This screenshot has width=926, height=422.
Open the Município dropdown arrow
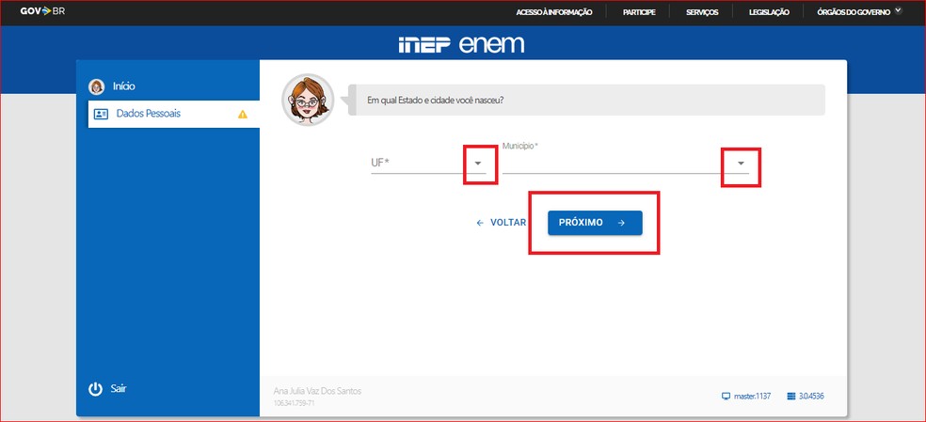coord(742,163)
